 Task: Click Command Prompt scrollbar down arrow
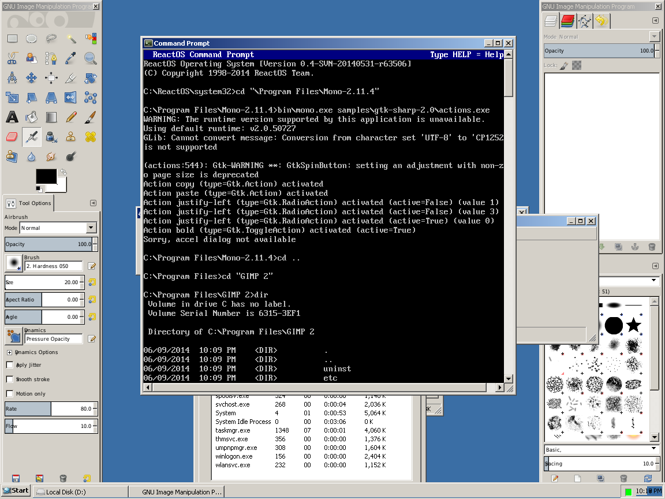point(508,378)
